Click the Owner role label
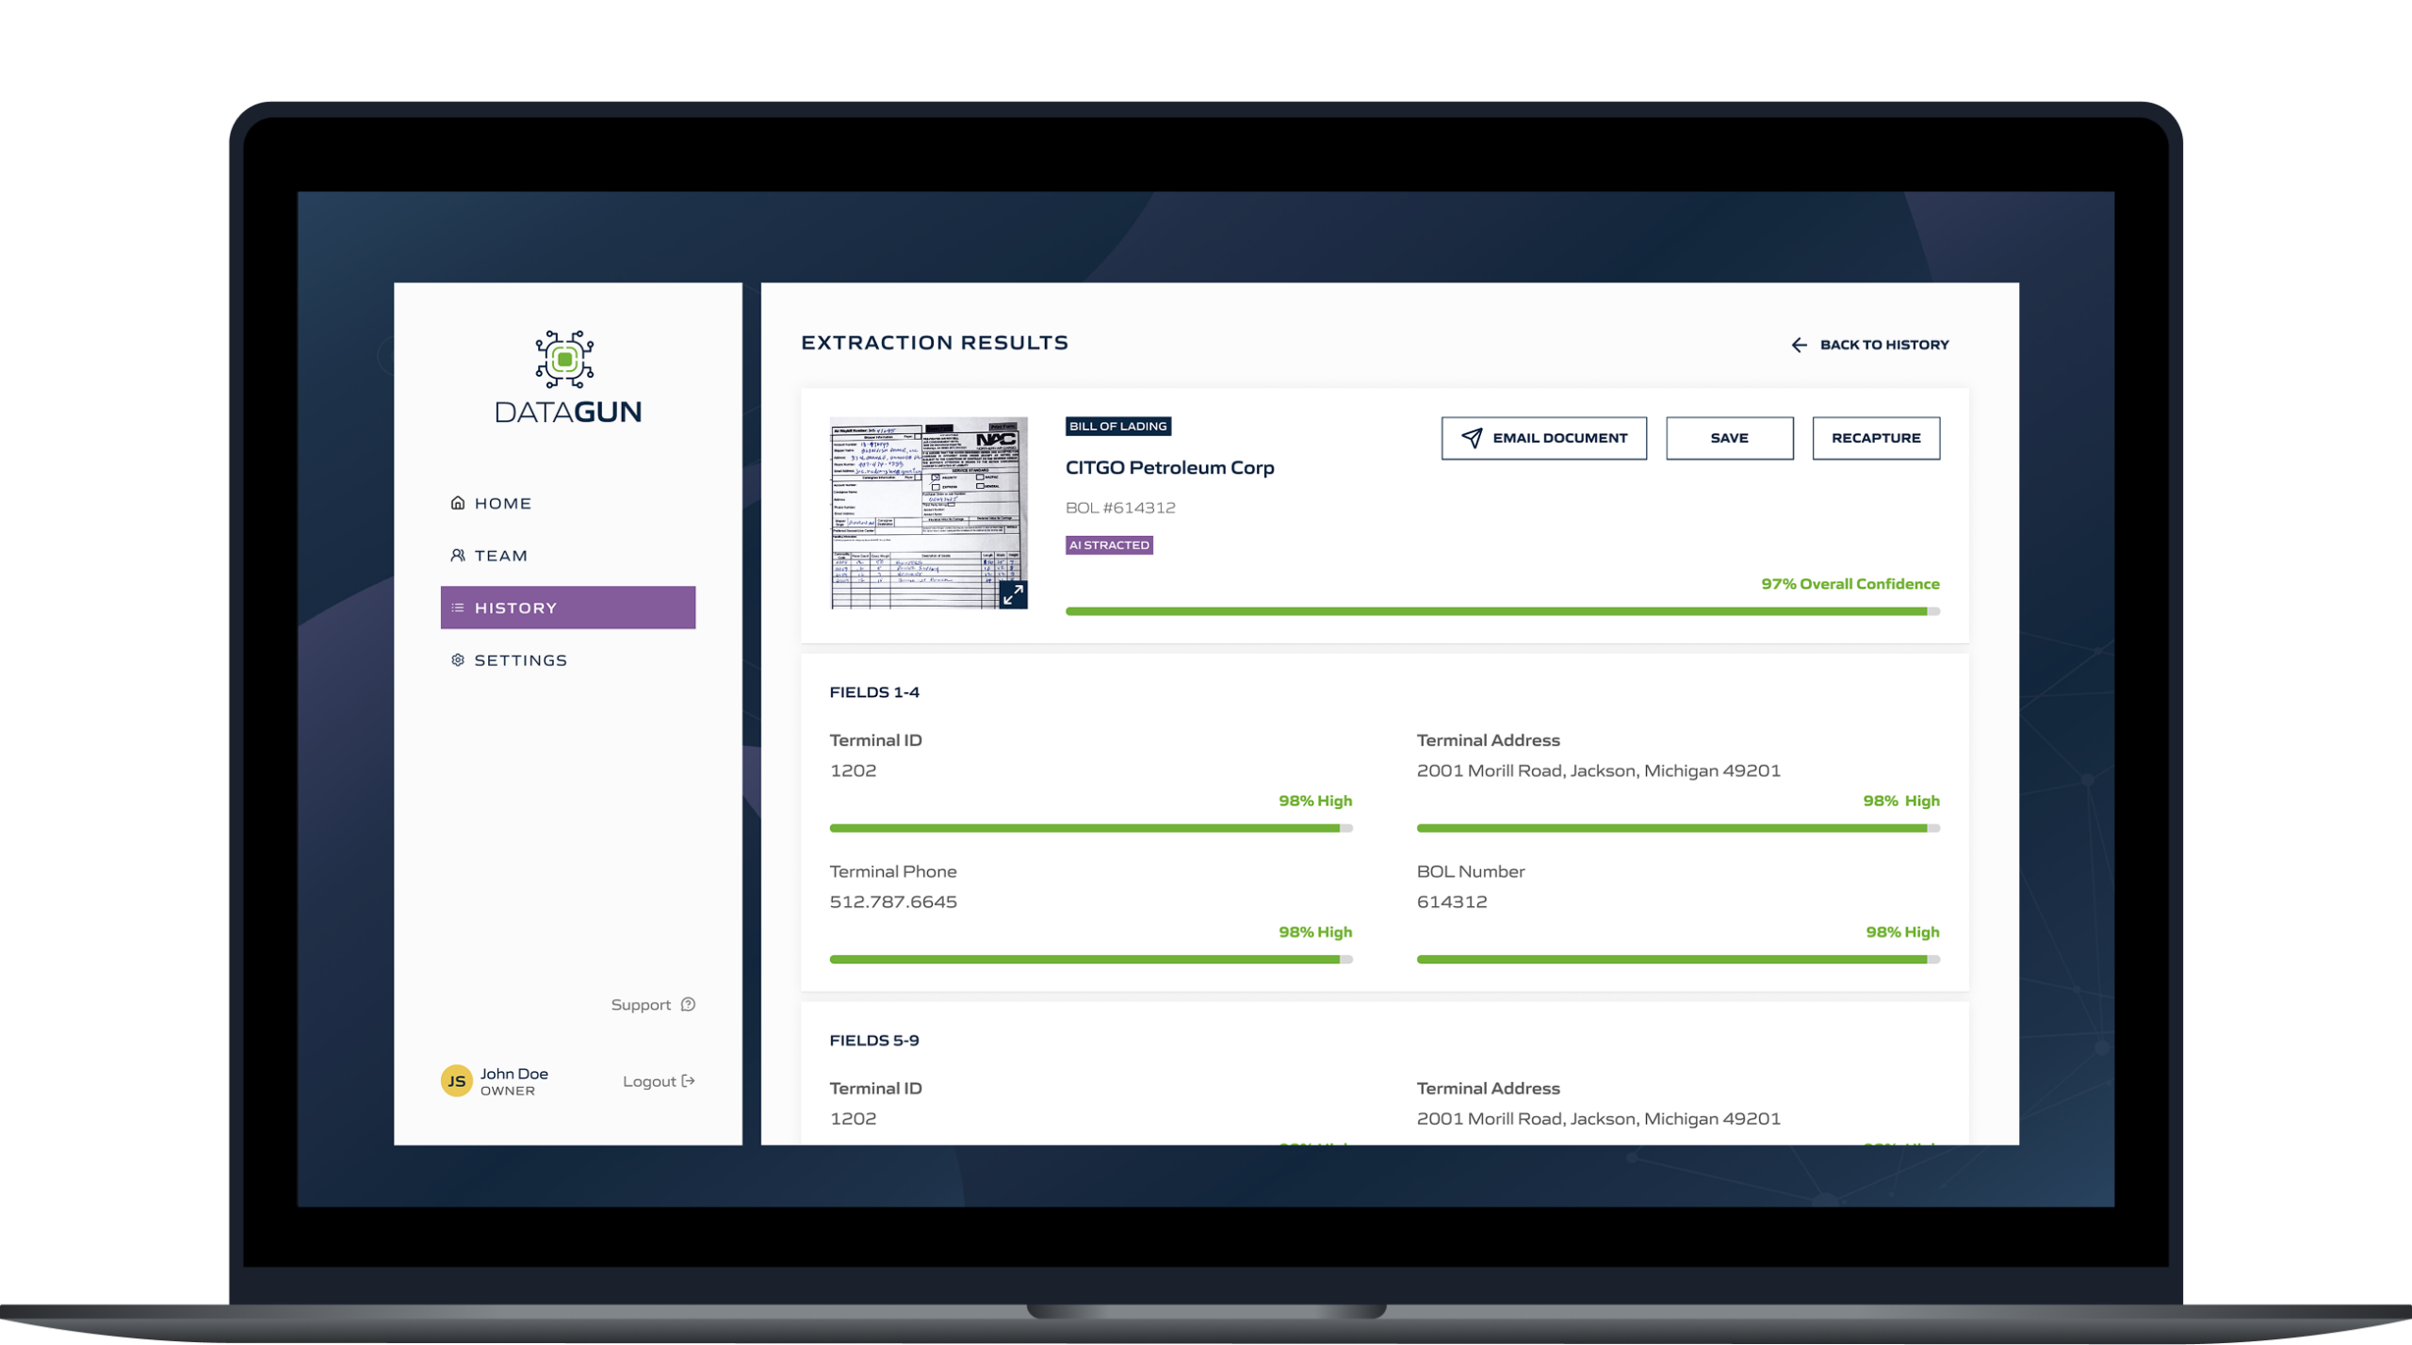Image resolution: width=2412 pixels, height=1345 pixels. click(x=508, y=1092)
